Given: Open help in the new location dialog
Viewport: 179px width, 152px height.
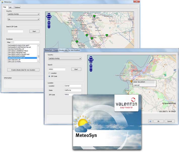Looking at the screenshot, I should tap(150, 121).
